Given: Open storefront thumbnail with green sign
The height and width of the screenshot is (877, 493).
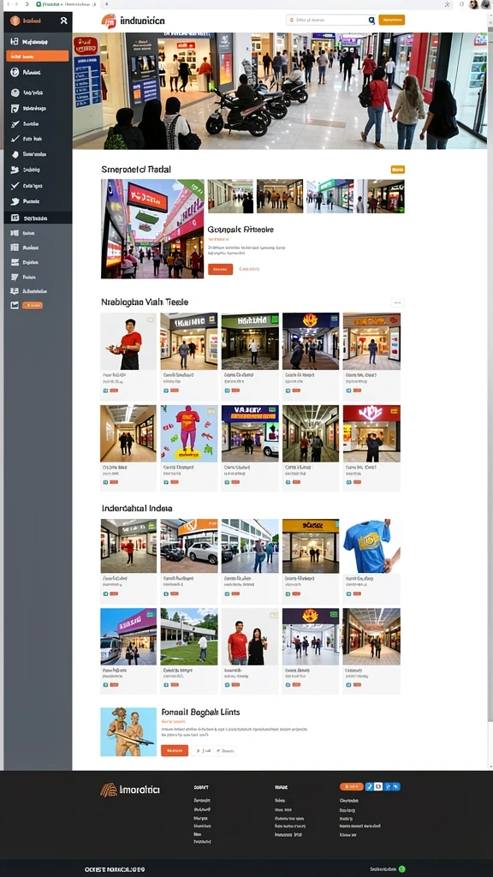Looking at the screenshot, I should pos(250,341).
